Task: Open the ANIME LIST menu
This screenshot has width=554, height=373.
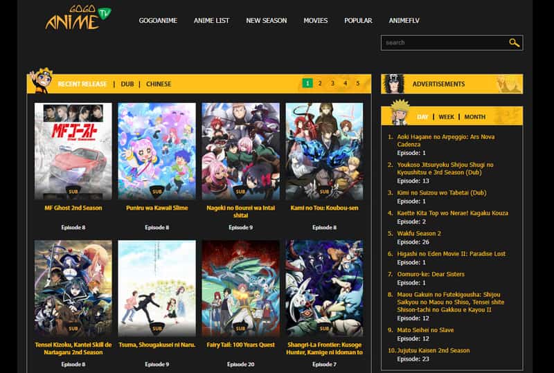Action: pos(211,21)
